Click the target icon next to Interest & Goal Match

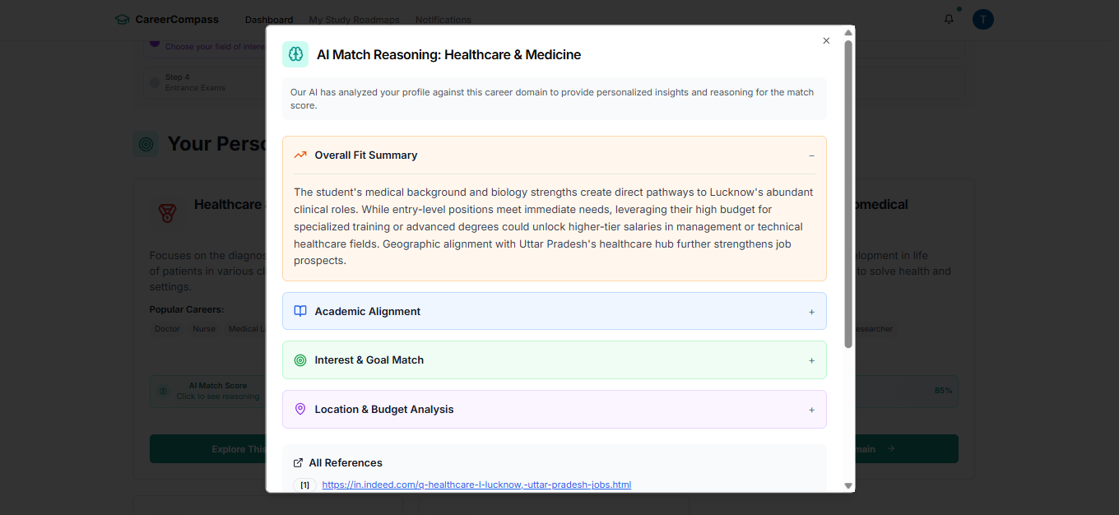coord(300,360)
